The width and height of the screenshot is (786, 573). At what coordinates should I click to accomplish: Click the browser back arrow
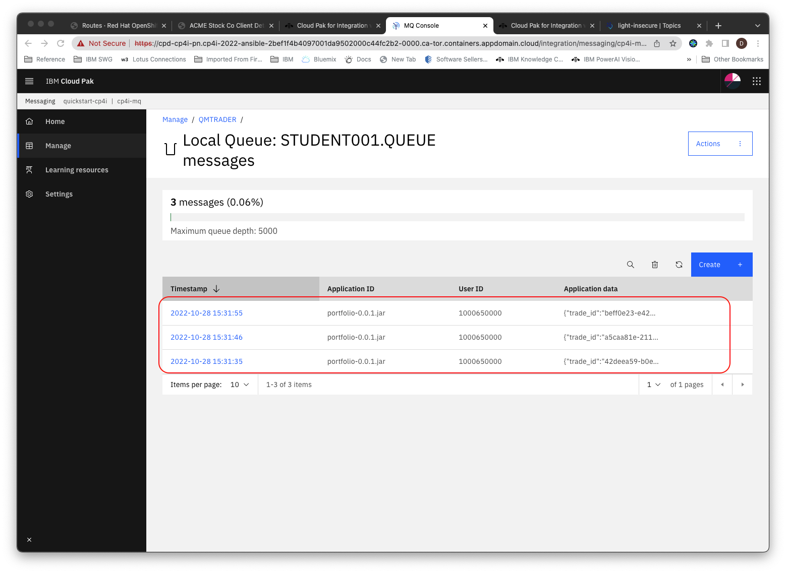pyautogui.click(x=28, y=43)
